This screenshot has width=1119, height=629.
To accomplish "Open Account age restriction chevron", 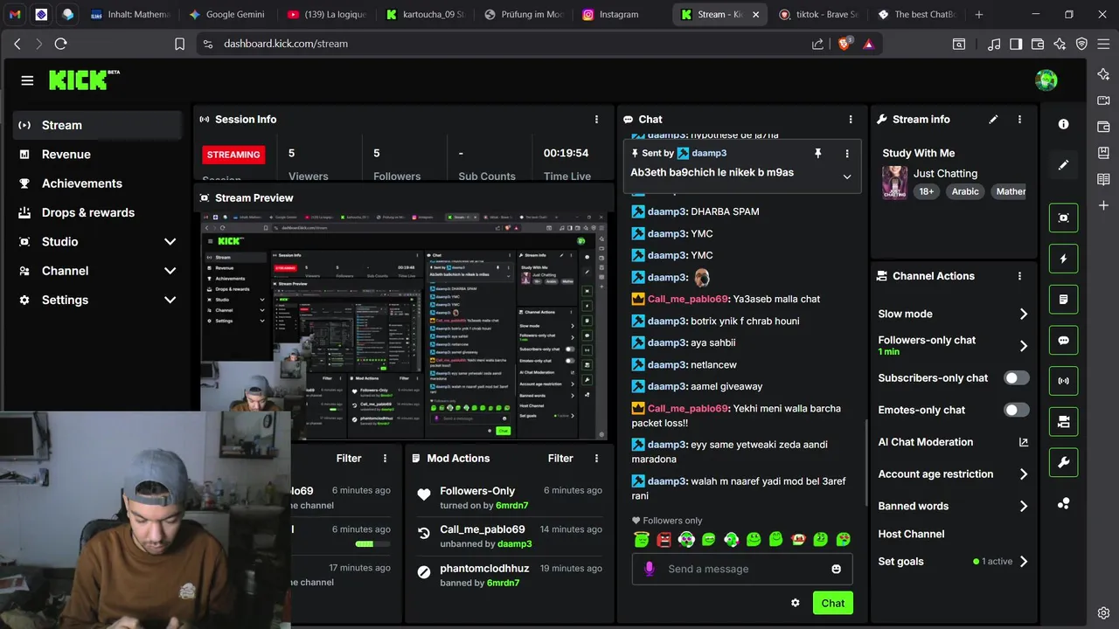I will (x=1024, y=474).
